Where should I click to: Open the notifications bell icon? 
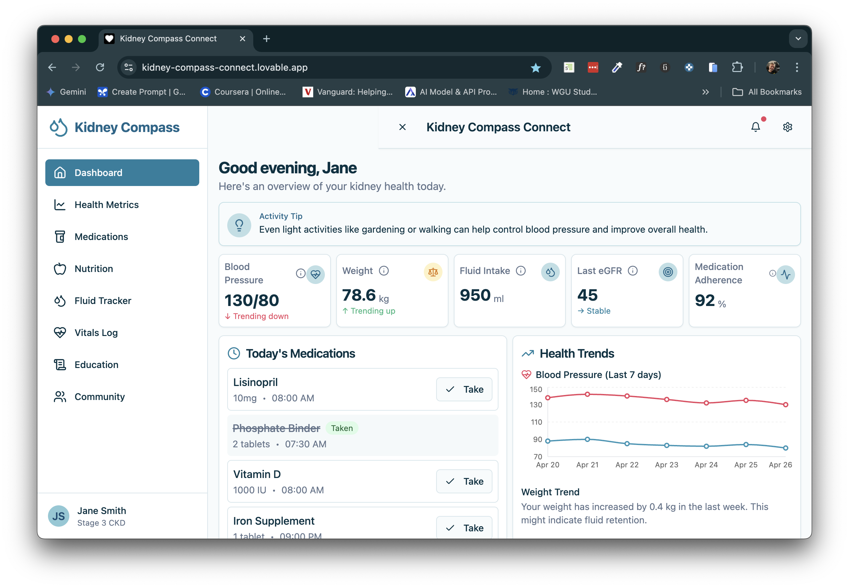point(755,127)
